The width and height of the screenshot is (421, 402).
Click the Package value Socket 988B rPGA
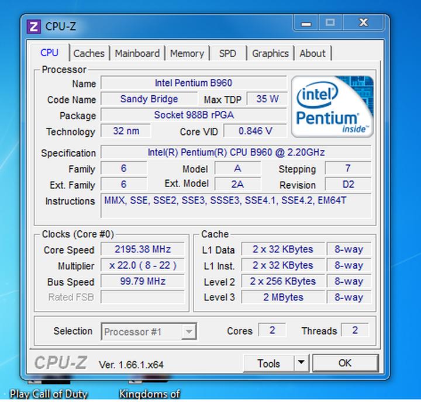[194, 115]
